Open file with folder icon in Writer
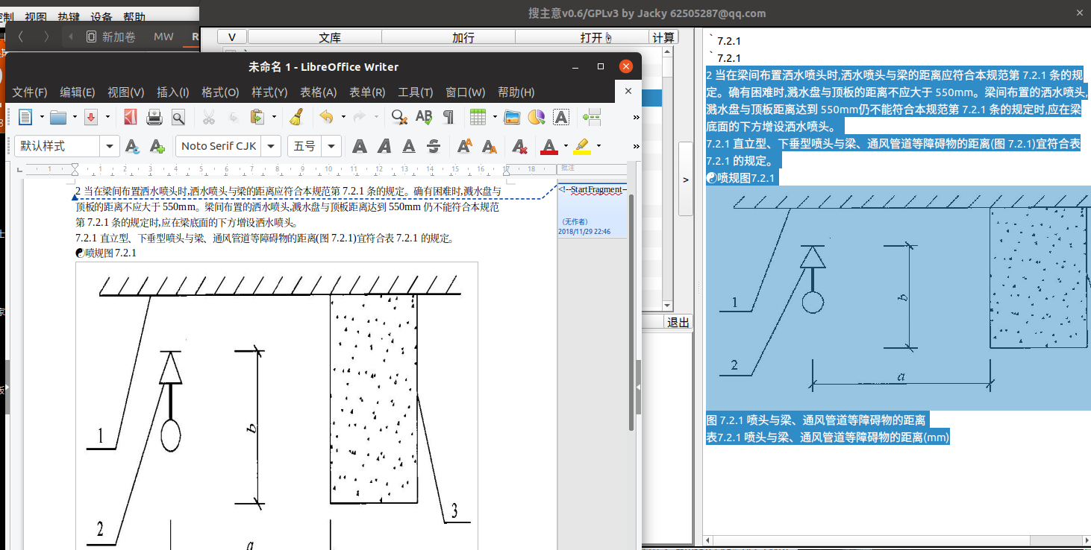 point(58,117)
